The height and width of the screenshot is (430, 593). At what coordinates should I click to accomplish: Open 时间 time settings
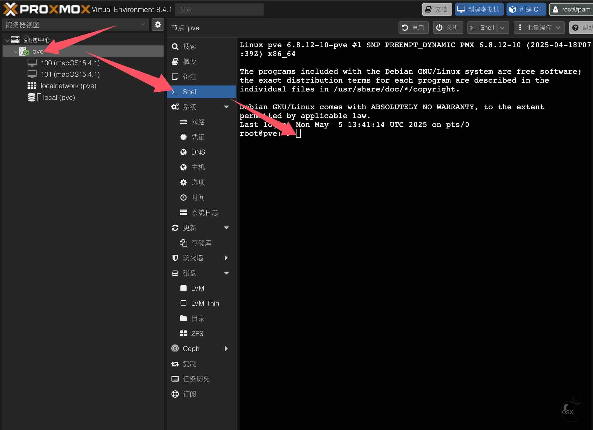(x=201, y=198)
